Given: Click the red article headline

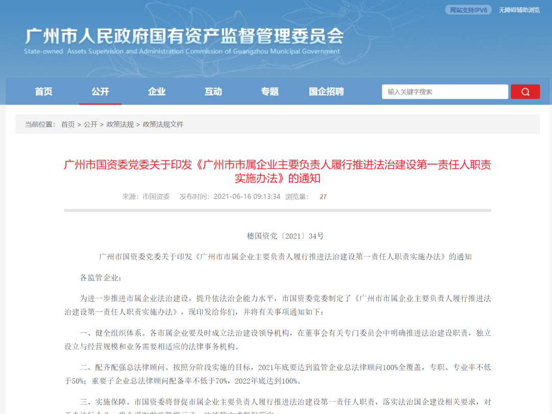Looking at the screenshot, I should (x=277, y=172).
